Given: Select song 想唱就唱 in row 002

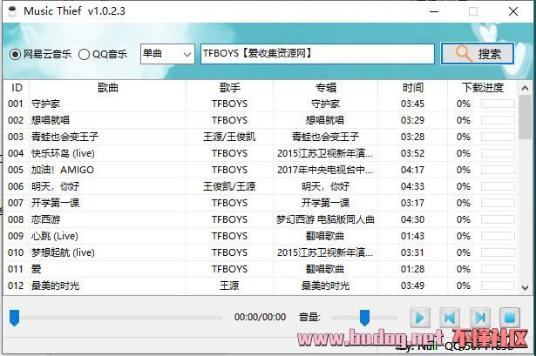Looking at the screenshot, I should (x=51, y=120).
